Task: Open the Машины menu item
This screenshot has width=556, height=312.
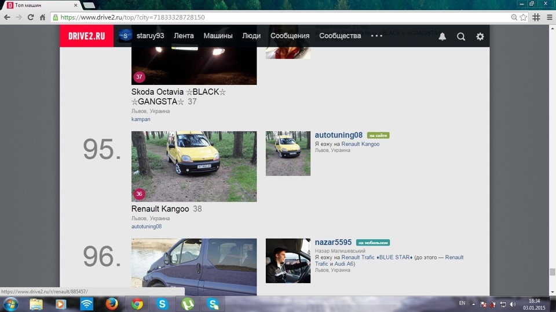Action: pos(218,36)
